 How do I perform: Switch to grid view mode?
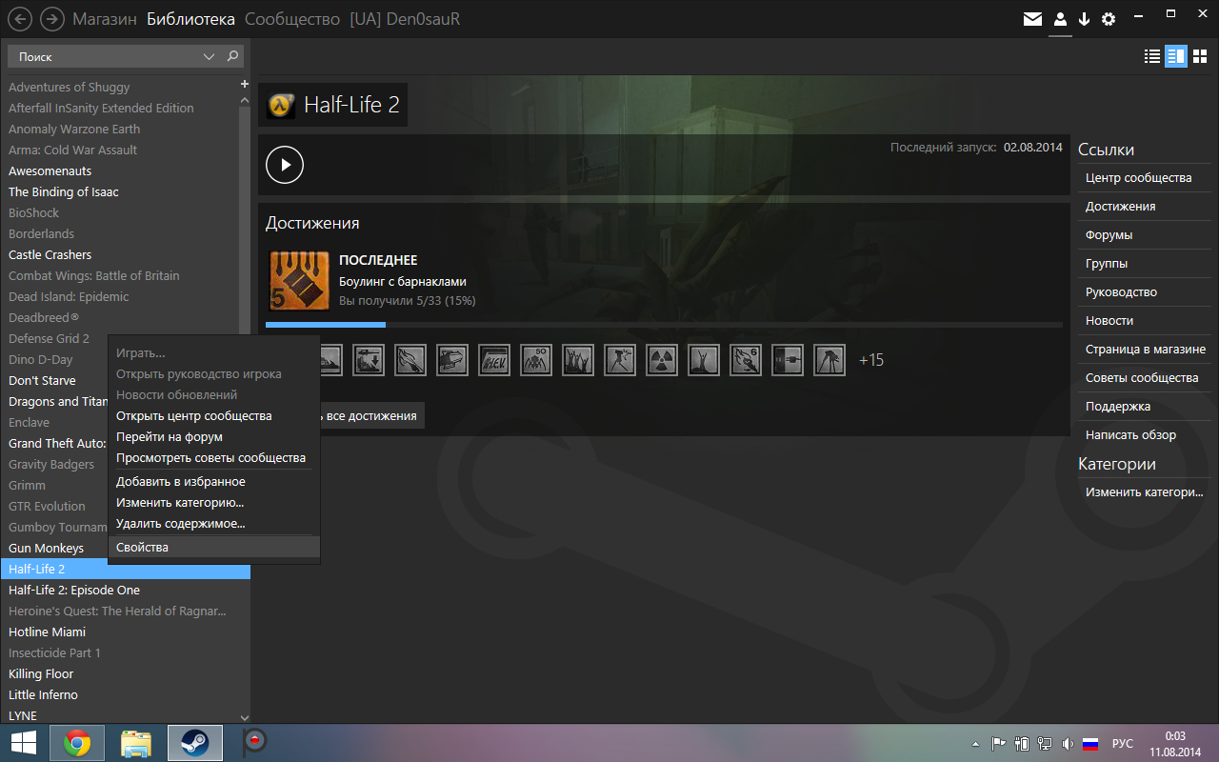coord(1200,56)
